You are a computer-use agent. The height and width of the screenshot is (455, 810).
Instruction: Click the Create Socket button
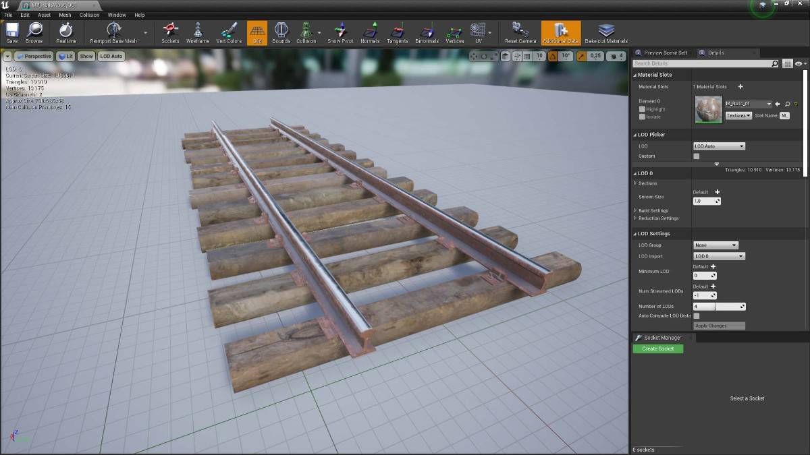658,348
